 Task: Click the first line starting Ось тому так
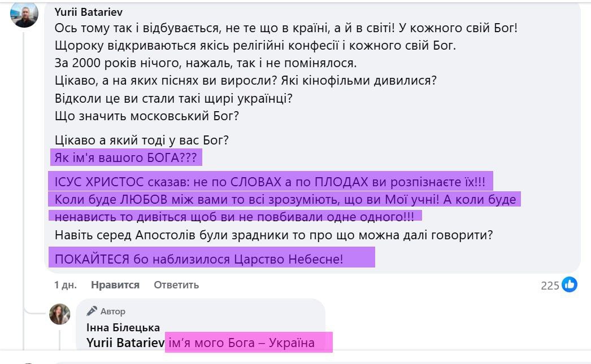[274, 28]
